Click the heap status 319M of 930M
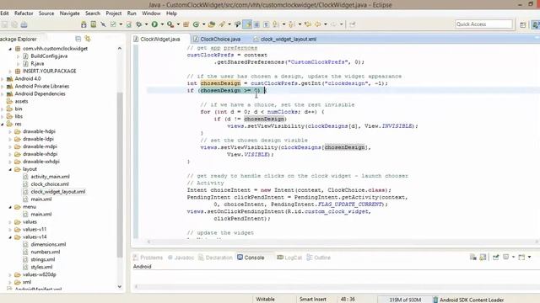The height and width of the screenshot is (303, 540). pos(405,300)
